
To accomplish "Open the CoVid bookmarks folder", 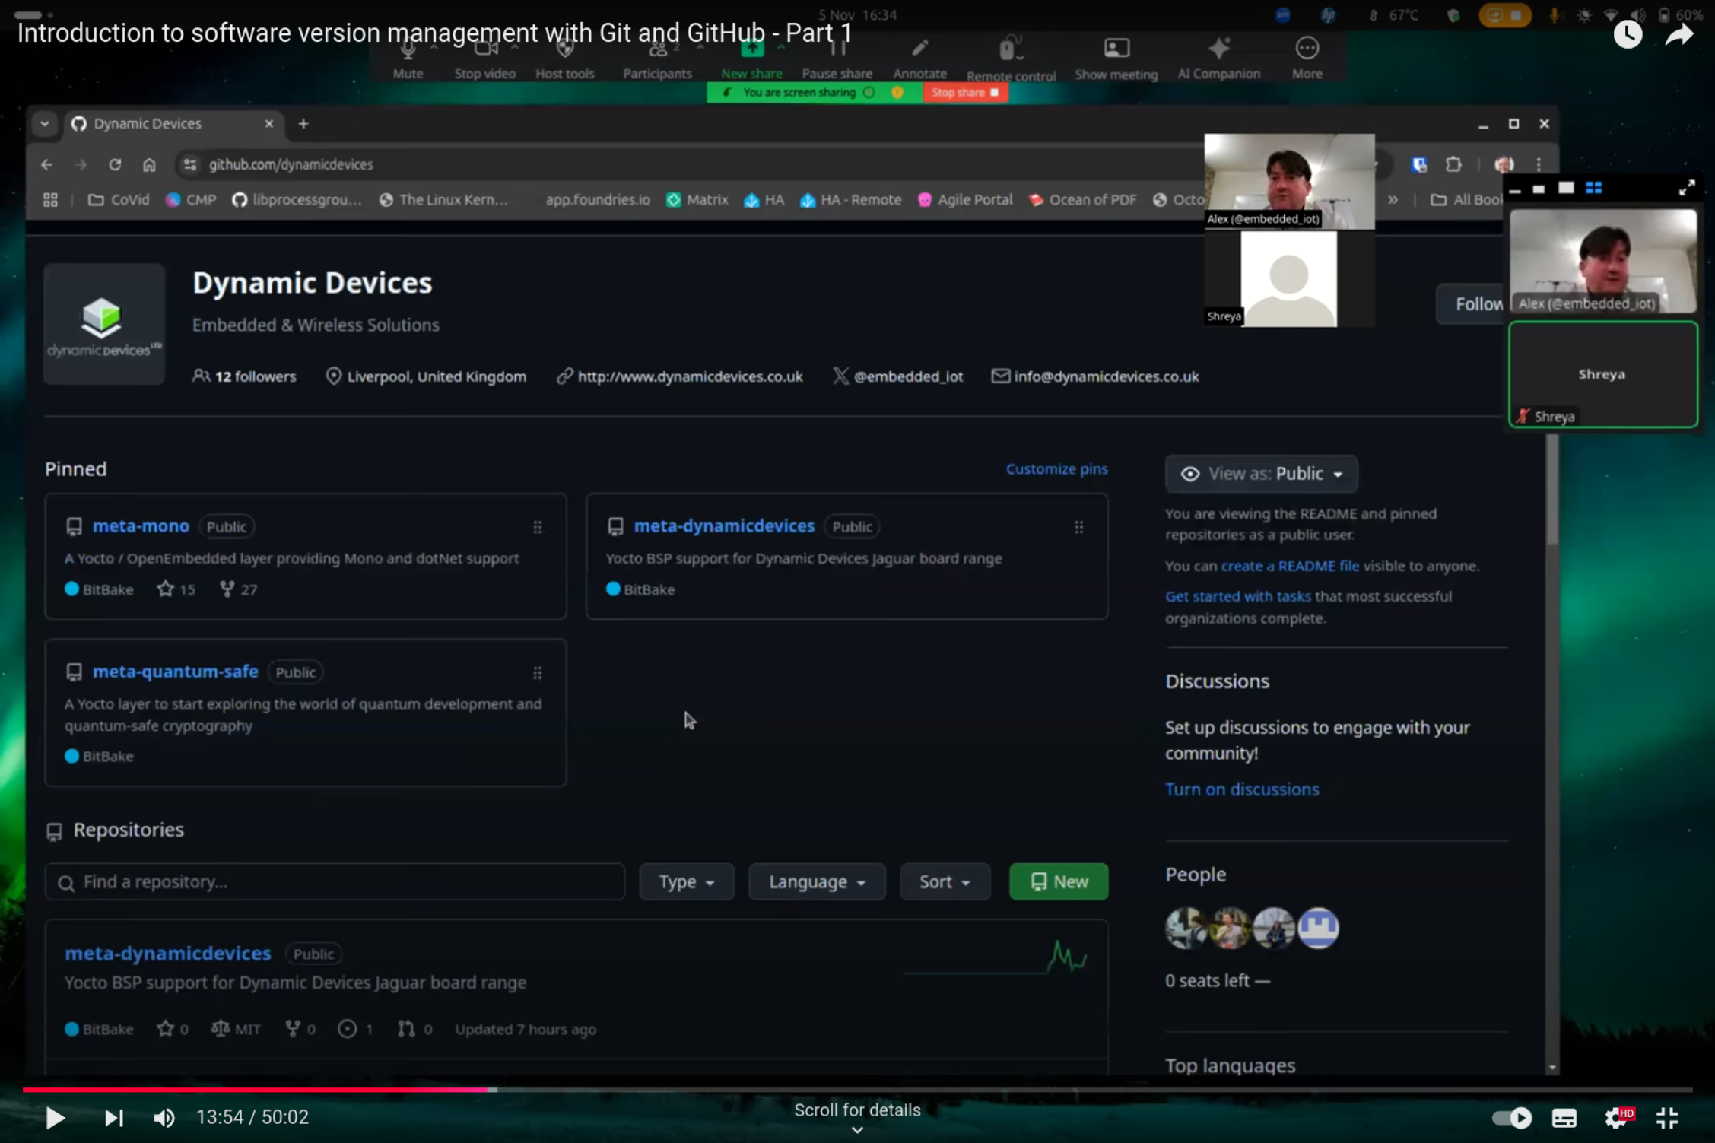I will click(x=119, y=200).
